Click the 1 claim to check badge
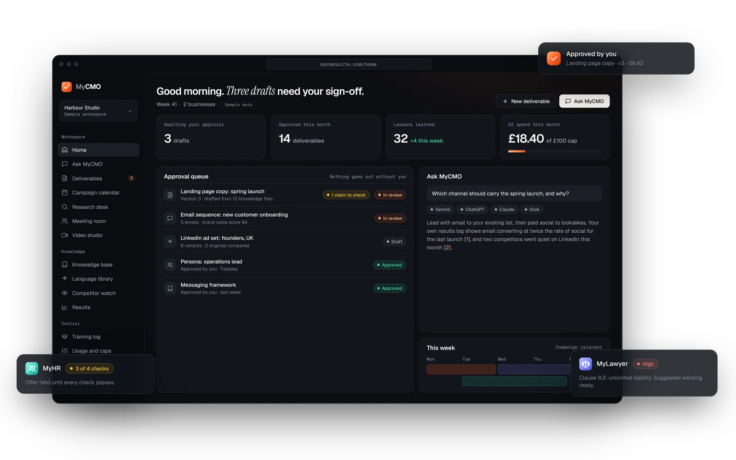The image size is (736, 460). pos(346,195)
